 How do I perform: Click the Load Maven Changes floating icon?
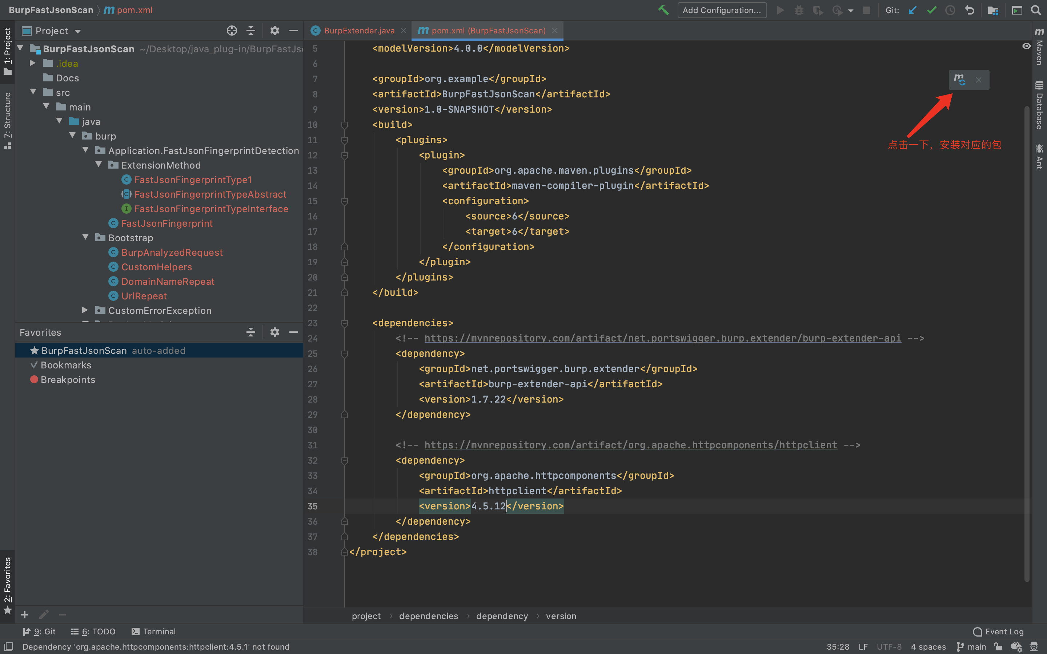960,80
